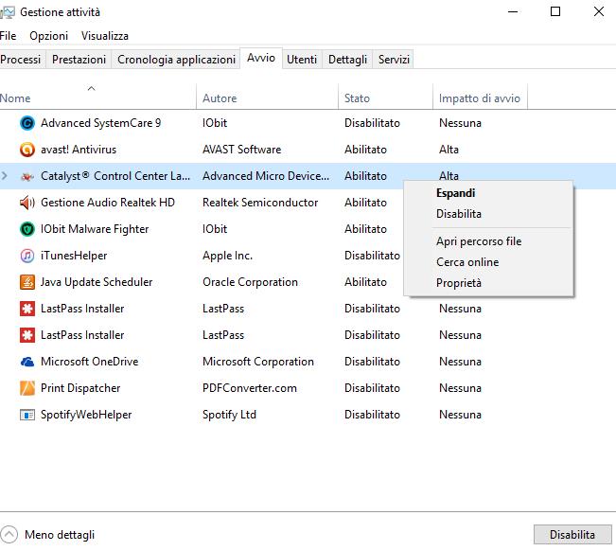Viewport: 616px width, 551px height.
Task: Click the Disabilita button at bottom right
Action: (x=572, y=535)
